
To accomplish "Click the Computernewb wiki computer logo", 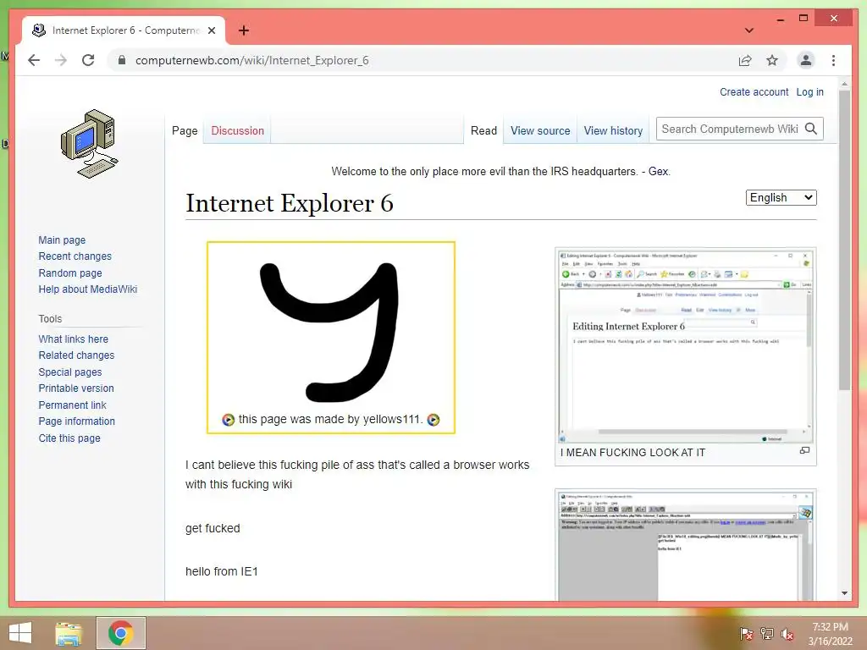I will (x=89, y=144).
